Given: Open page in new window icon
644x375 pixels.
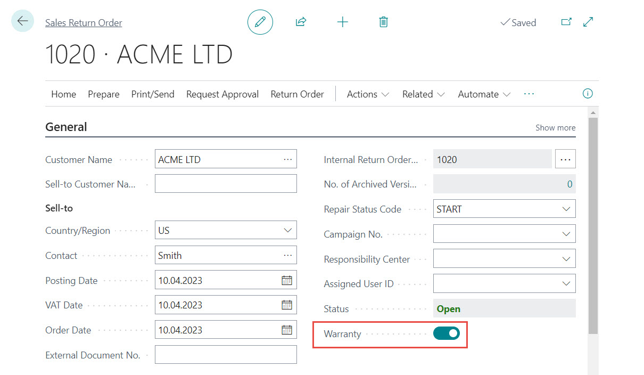Looking at the screenshot, I should point(566,22).
